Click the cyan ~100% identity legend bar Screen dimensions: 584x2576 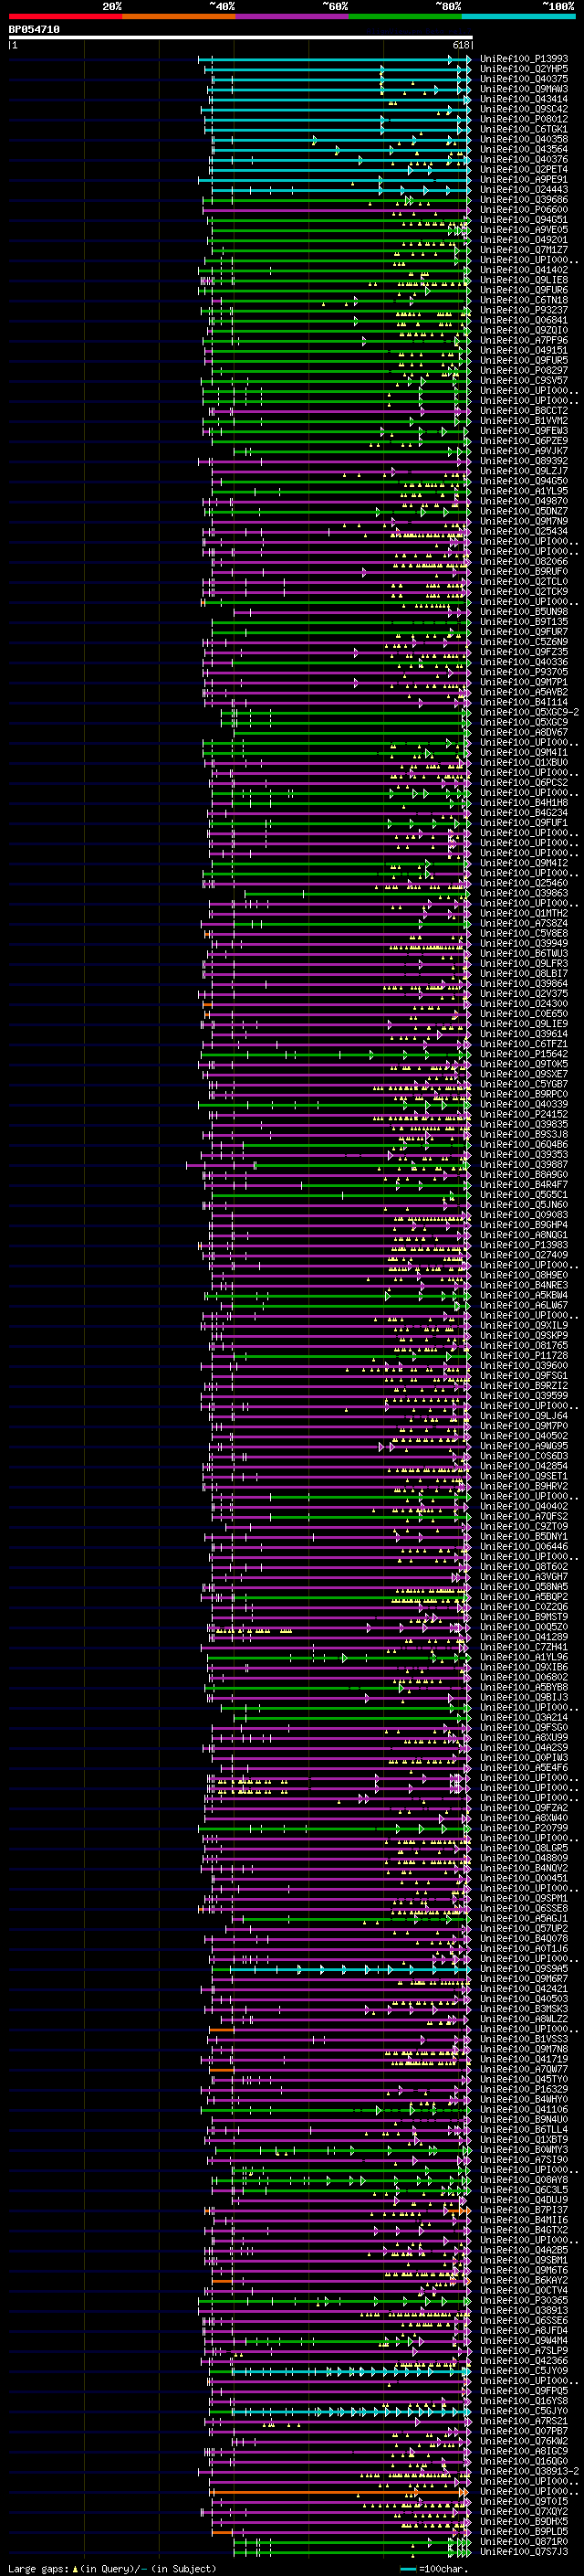(518, 16)
